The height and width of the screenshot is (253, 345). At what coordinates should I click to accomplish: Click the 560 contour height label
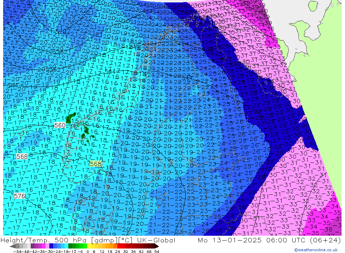60,125
